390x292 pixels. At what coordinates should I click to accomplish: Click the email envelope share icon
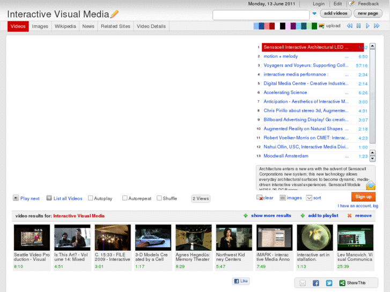click(303, 283)
